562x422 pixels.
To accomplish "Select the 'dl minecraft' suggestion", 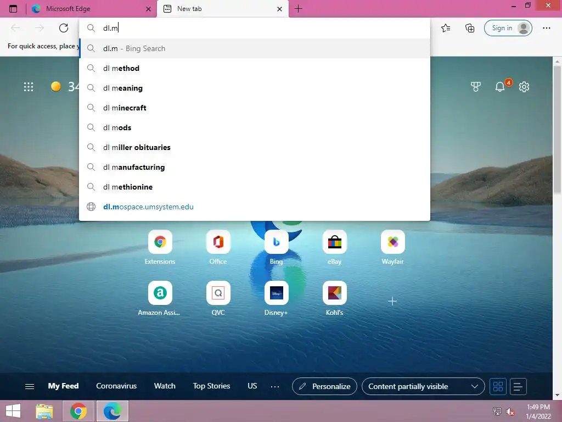I will tap(255, 108).
